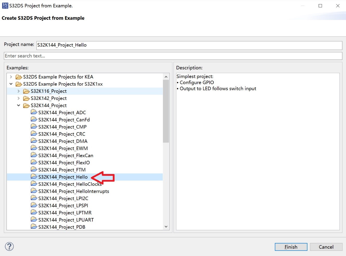
Task: Select the S32K144_Project_LPI2C folder icon
Action: click(34, 198)
